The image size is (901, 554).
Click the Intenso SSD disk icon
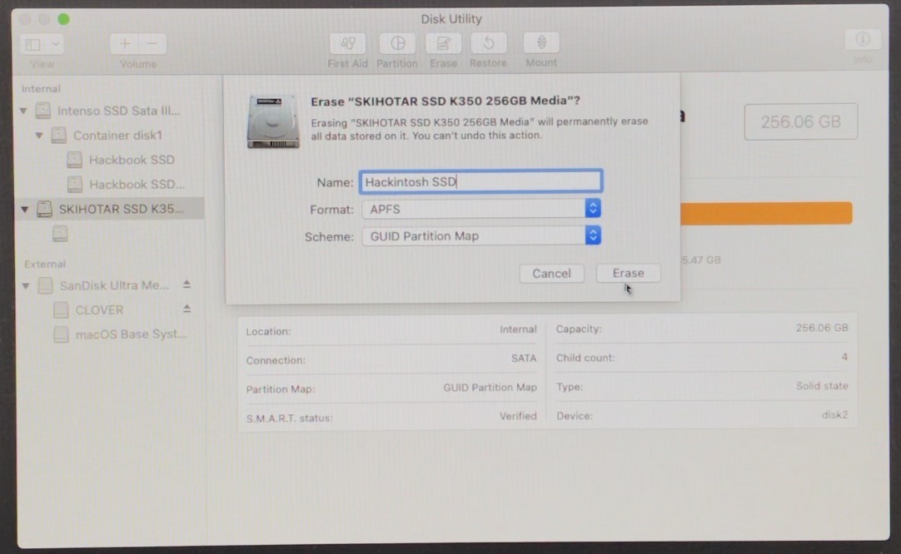pos(43,111)
